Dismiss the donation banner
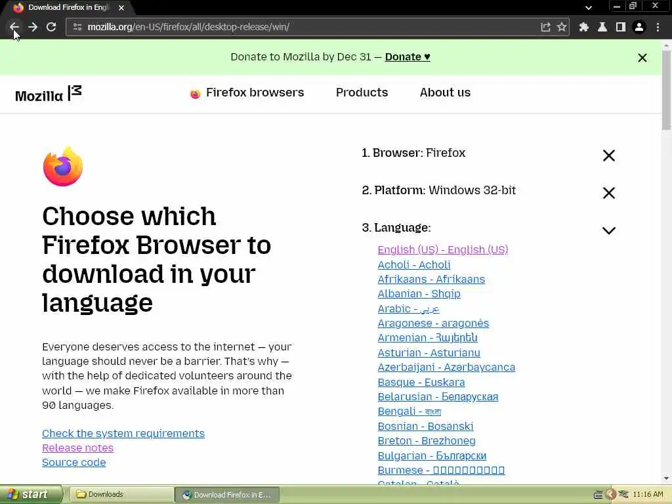Image resolution: width=672 pixels, height=504 pixels. click(x=642, y=58)
